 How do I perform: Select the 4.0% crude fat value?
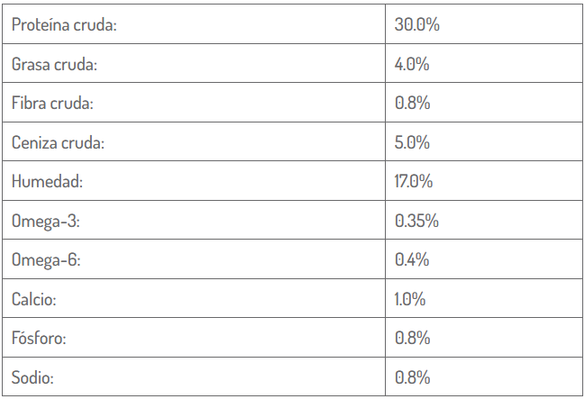click(412, 65)
